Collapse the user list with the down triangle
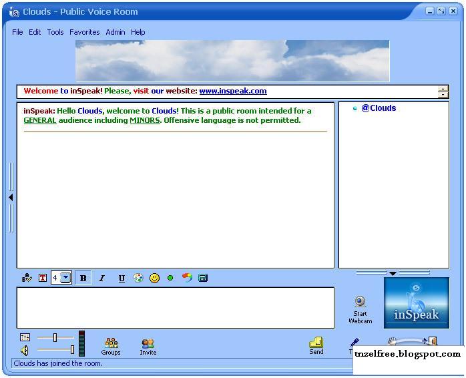The height and width of the screenshot is (378, 466). pyautogui.click(x=393, y=273)
